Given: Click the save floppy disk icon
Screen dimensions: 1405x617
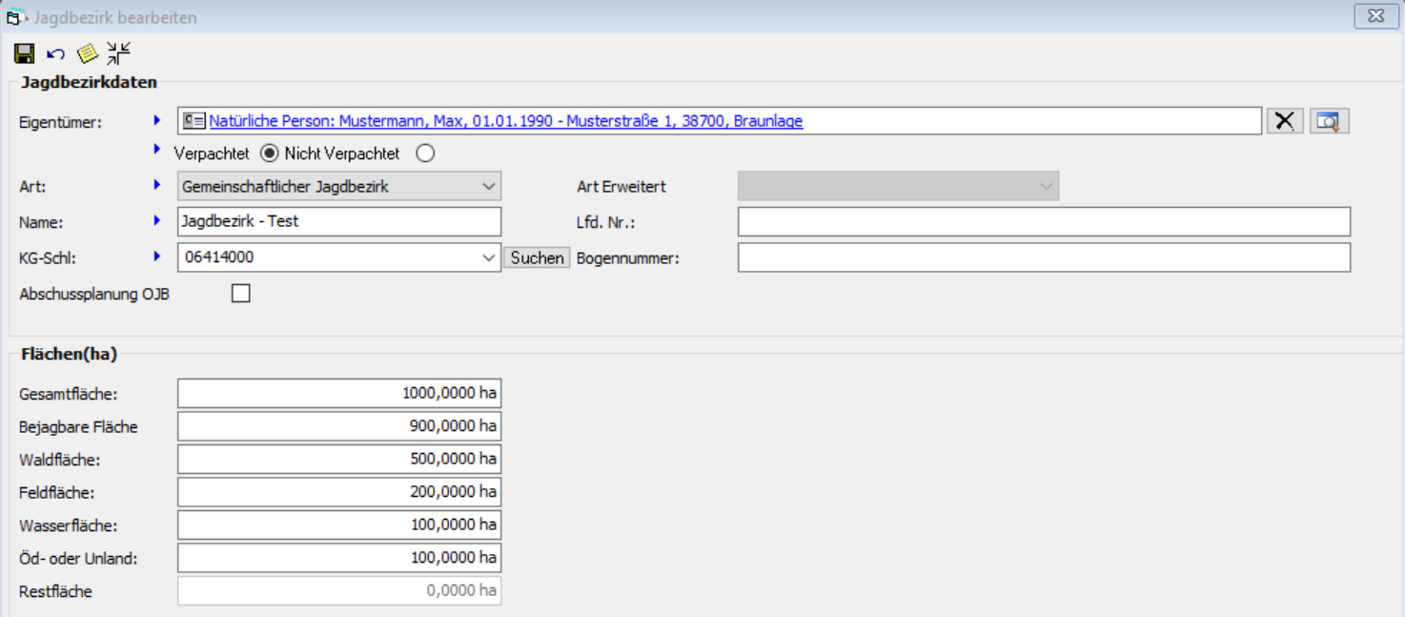Looking at the screenshot, I should pos(25,53).
